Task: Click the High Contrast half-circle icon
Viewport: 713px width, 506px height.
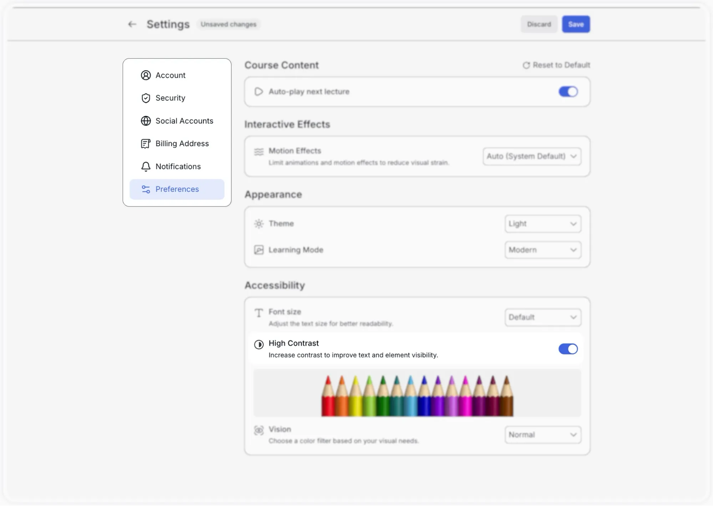Action: pos(259,344)
